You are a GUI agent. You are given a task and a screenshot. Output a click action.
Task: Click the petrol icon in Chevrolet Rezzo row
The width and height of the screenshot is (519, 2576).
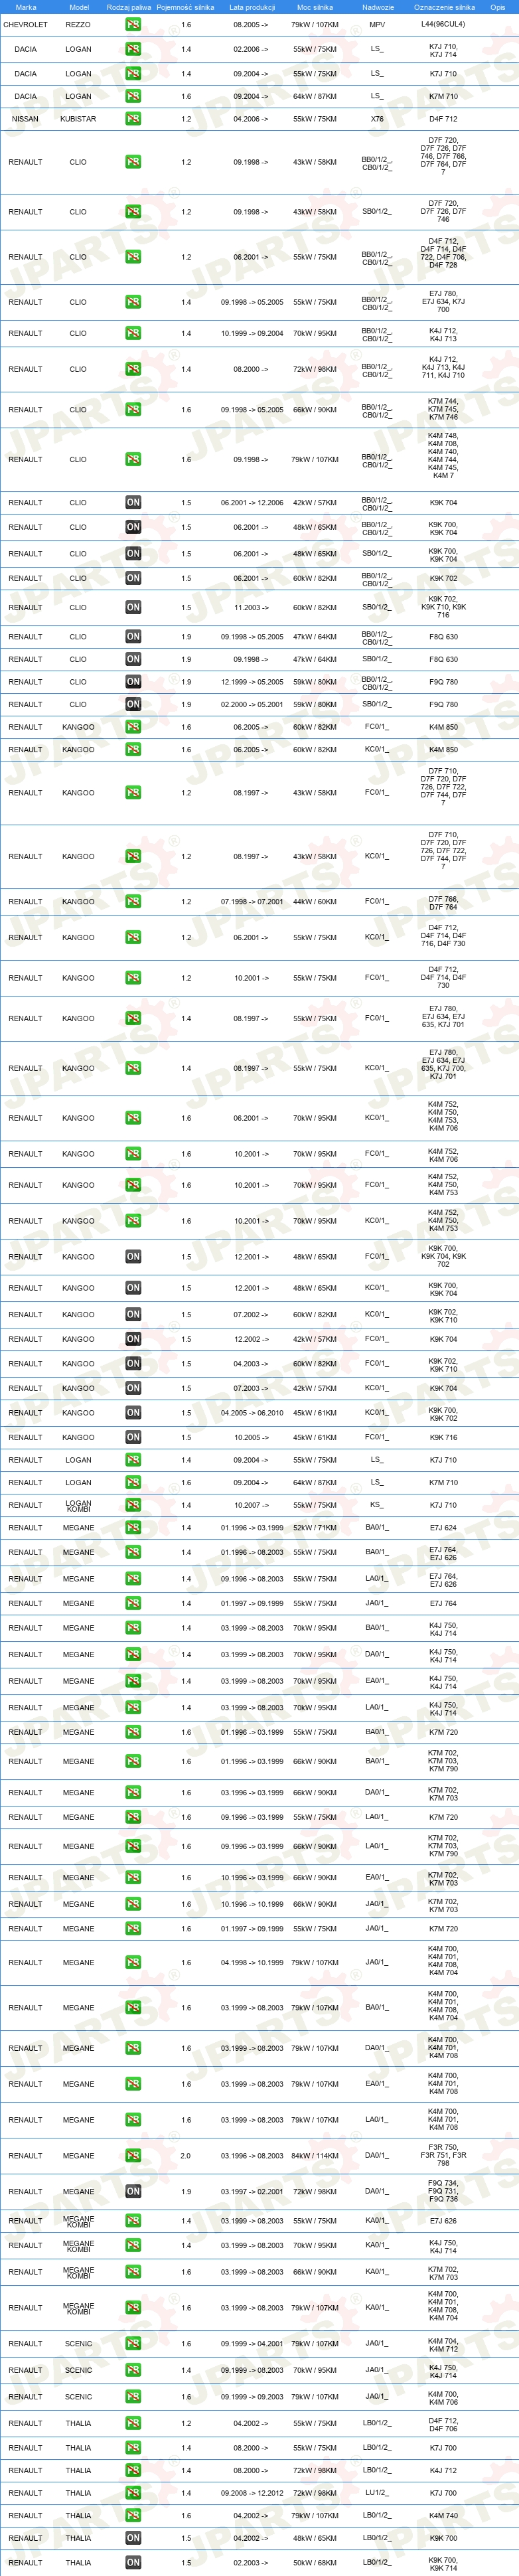click(133, 24)
